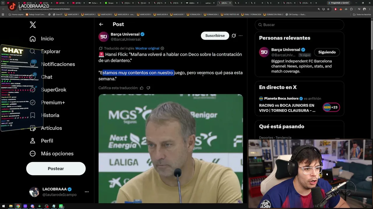
Task: Click the Siguiendo button for Barça Universal
Action: click(327, 52)
